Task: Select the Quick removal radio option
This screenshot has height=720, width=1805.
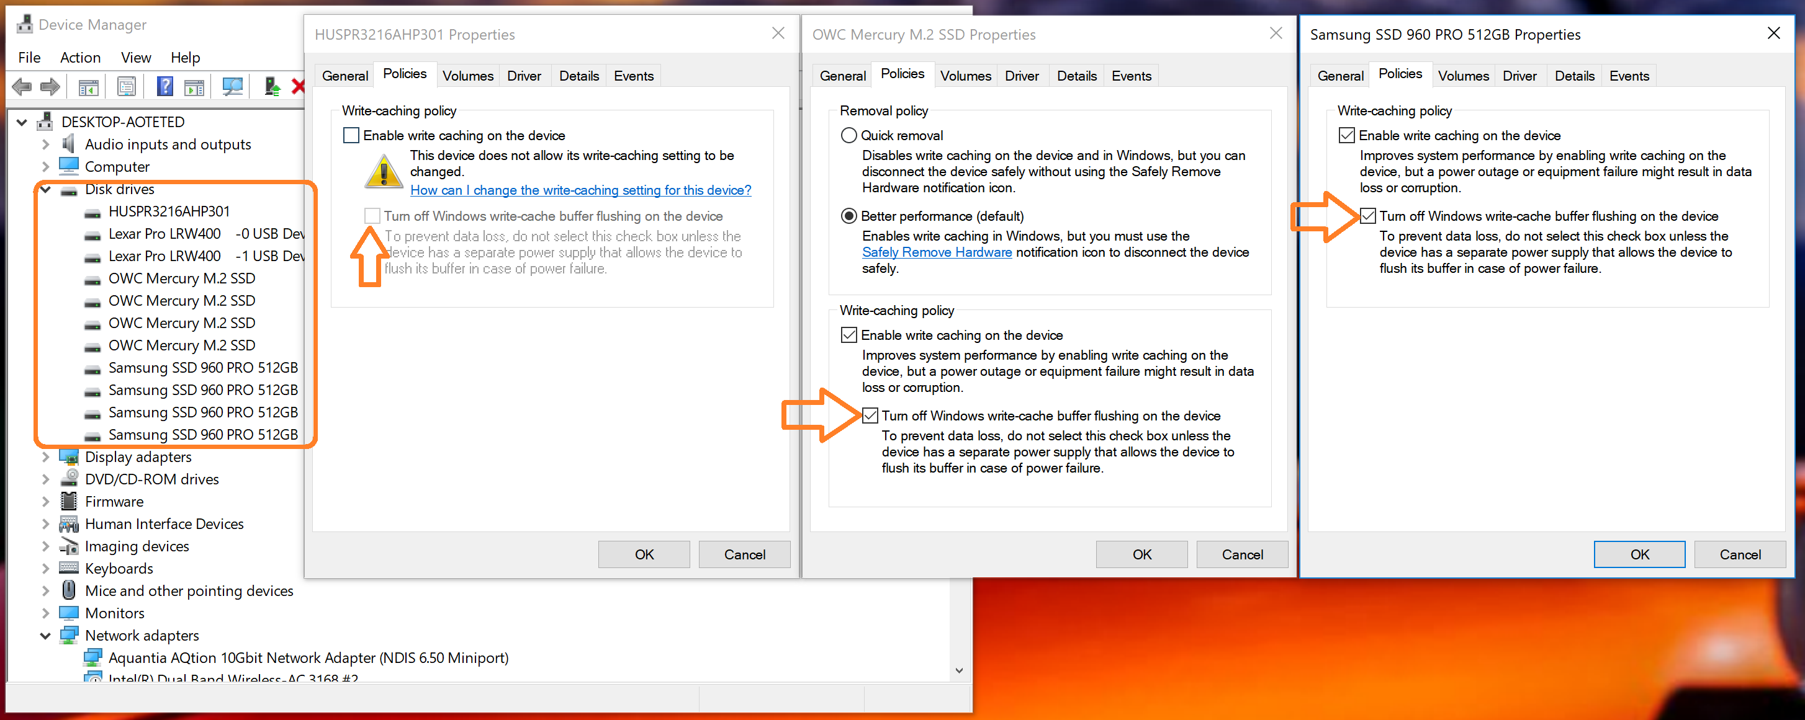Action: [x=848, y=135]
